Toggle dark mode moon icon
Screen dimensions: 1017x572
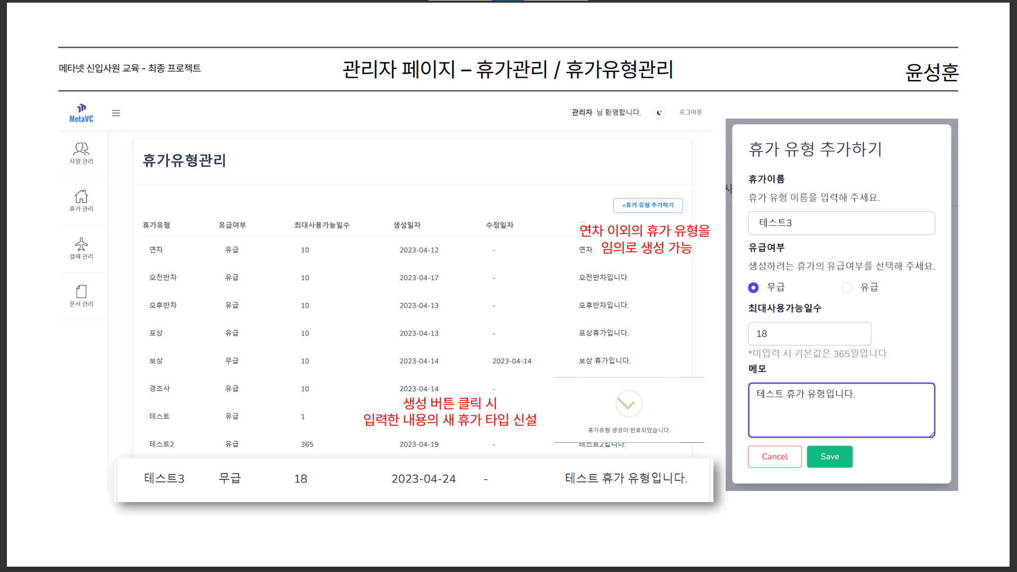coord(659,112)
